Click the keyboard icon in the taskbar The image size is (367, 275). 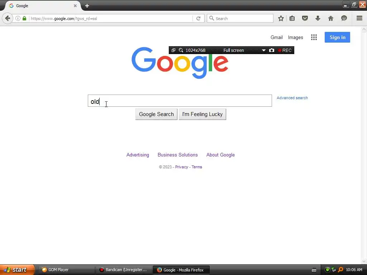(314, 270)
